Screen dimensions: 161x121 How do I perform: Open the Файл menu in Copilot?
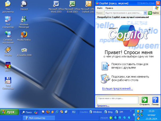[x=100, y=8]
